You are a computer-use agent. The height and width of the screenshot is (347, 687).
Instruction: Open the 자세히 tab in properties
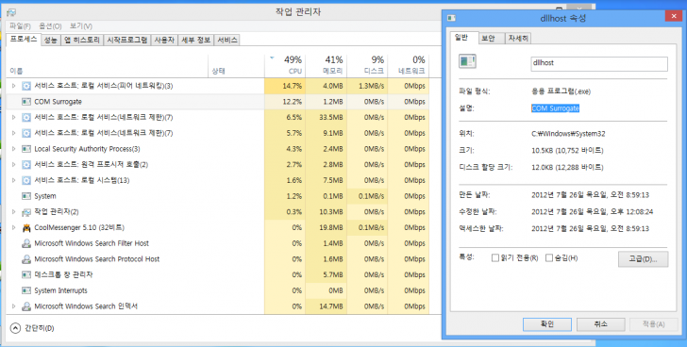tap(518, 38)
